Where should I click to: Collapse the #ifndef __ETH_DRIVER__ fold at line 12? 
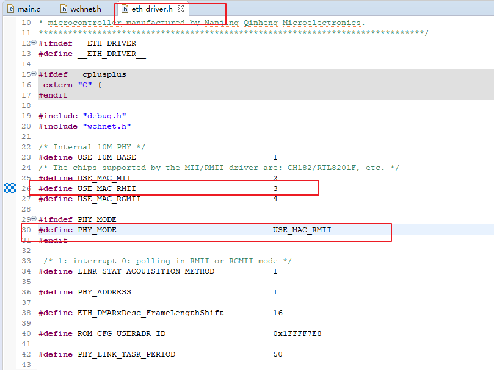(34, 43)
